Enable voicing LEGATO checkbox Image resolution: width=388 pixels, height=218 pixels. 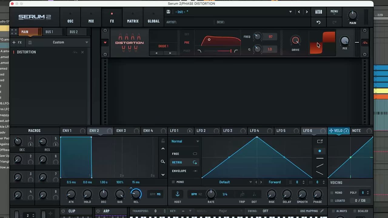click(x=332, y=201)
